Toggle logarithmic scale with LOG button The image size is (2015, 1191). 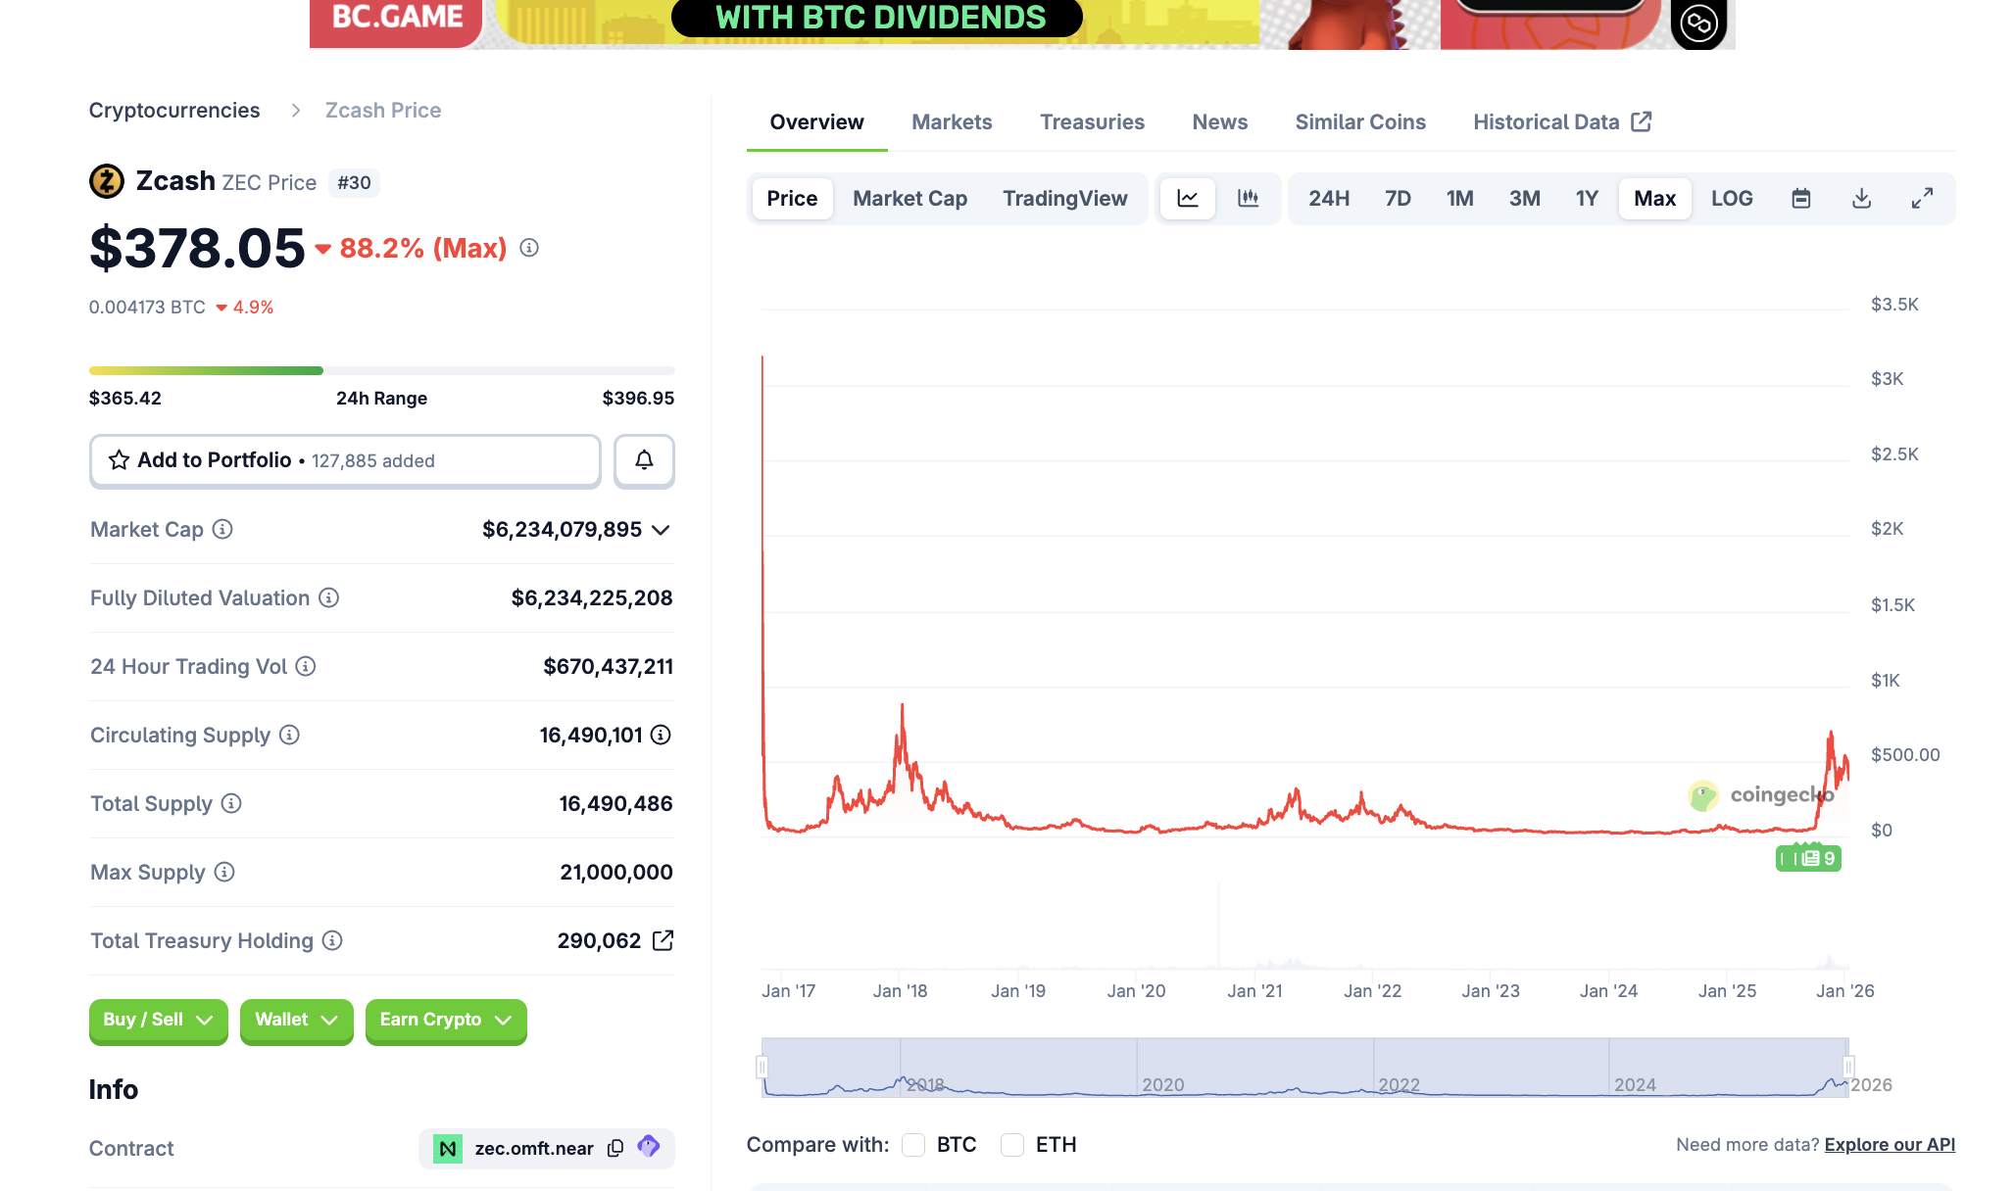[1732, 198]
